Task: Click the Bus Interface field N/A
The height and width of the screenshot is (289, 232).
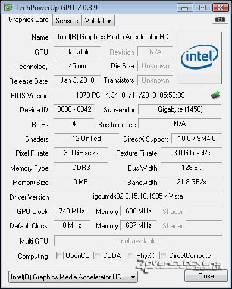Action: pyautogui.click(x=180, y=124)
